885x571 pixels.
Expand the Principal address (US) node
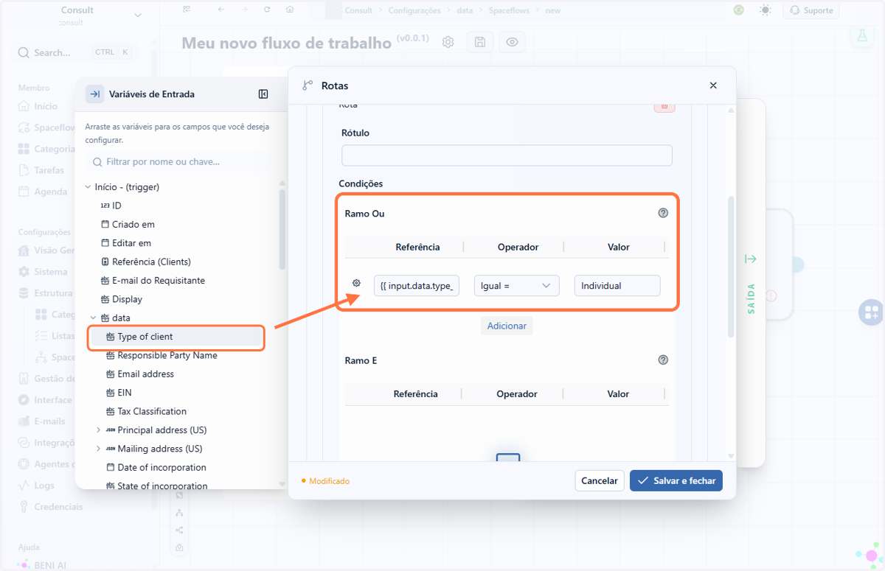tap(98, 430)
